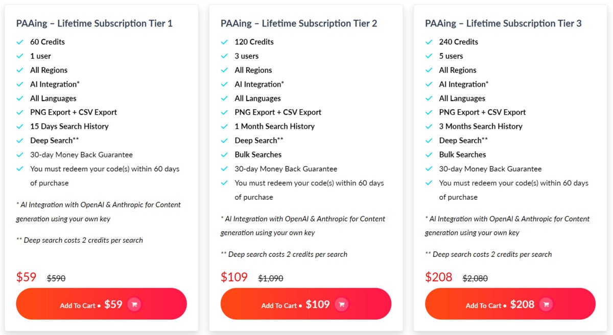Click the checkmark beside 240 Credits
The image size is (613, 335).
click(429, 42)
